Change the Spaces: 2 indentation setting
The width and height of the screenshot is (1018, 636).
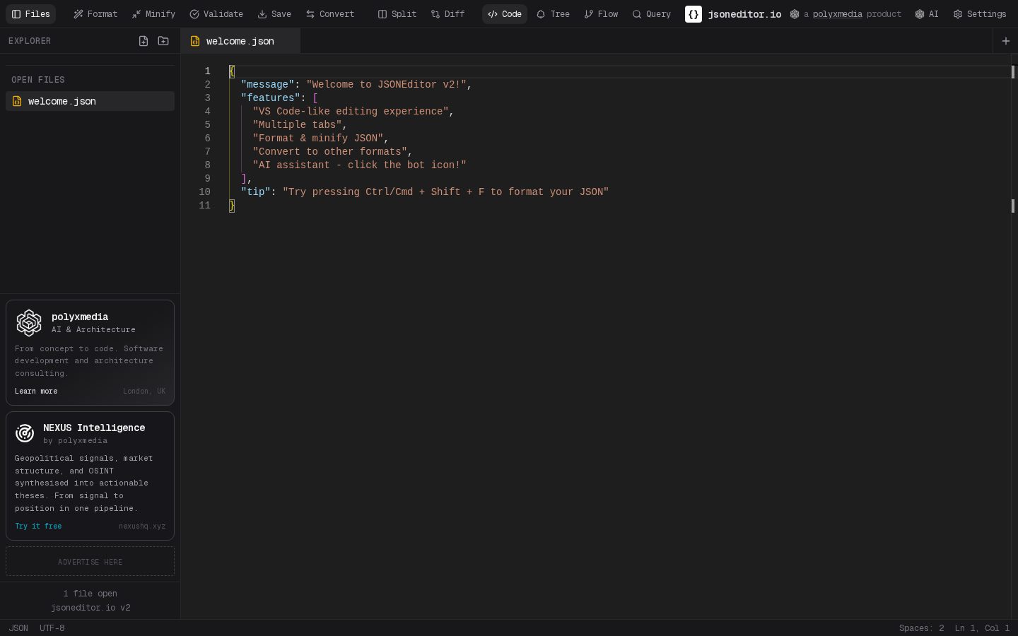(x=921, y=628)
